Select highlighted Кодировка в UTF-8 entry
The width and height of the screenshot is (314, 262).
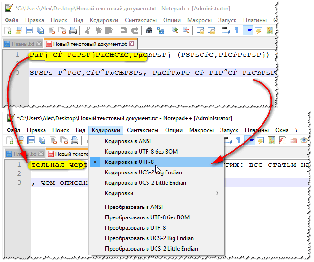(157, 162)
